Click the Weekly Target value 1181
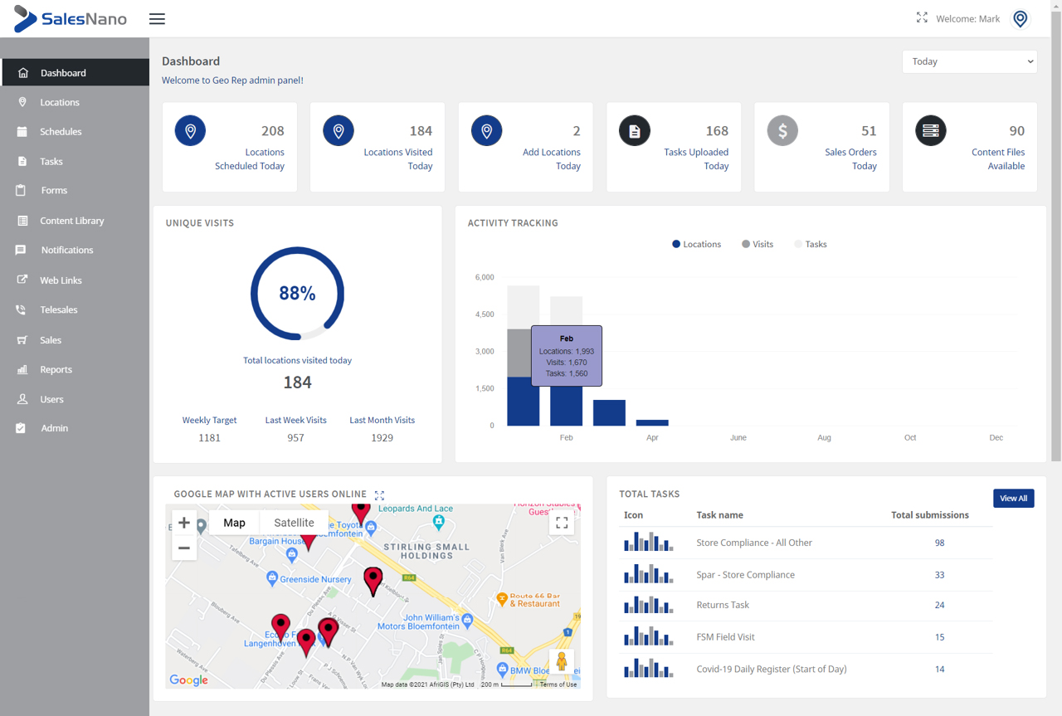Viewport: 1062px width, 716px height. [209, 437]
